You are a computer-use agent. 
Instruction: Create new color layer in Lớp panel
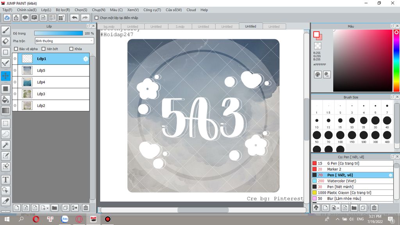pos(16,208)
